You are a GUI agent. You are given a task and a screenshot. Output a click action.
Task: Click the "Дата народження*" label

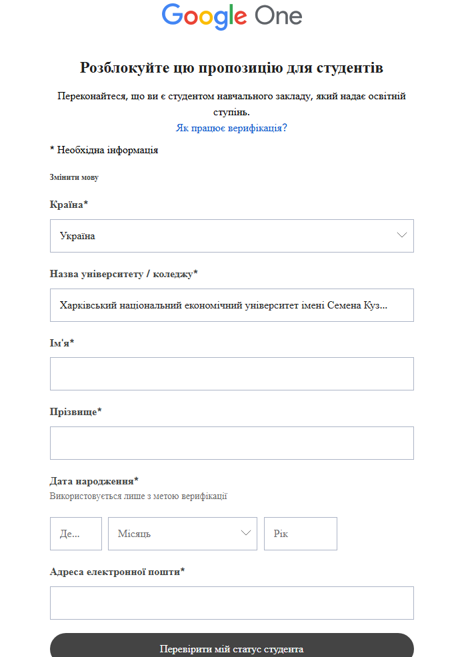pos(94,481)
